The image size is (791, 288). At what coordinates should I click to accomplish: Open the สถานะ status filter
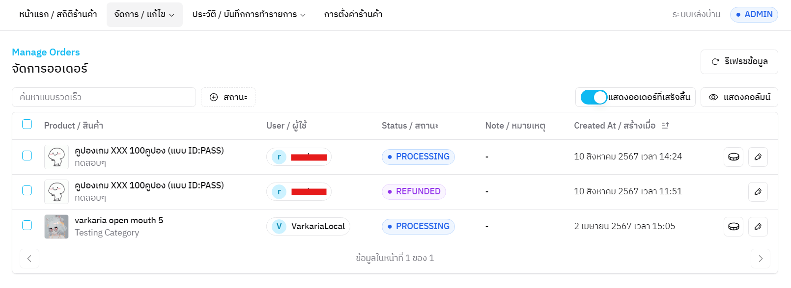point(228,97)
